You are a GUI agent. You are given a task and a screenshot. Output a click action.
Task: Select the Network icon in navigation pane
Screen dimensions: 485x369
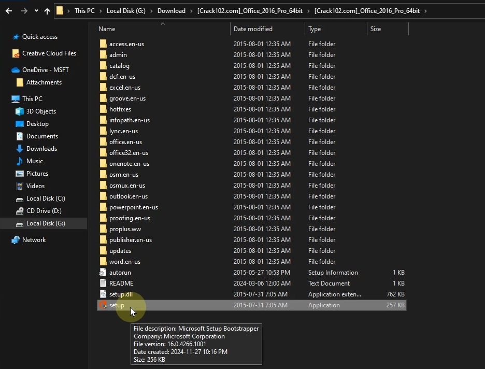tap(16, 240)
